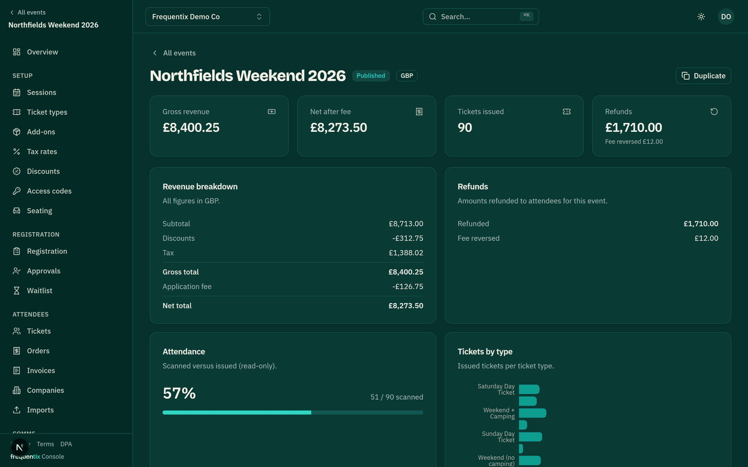Click the Saturday Day Ticket chart bar
This screenshot has width=748, height=467.
pos(529,389)
